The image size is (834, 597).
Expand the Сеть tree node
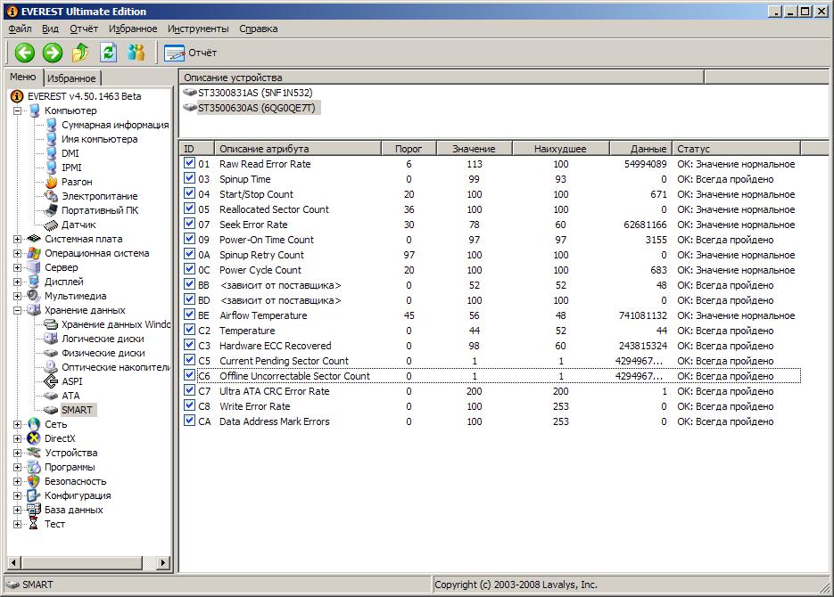coord(18,424)
